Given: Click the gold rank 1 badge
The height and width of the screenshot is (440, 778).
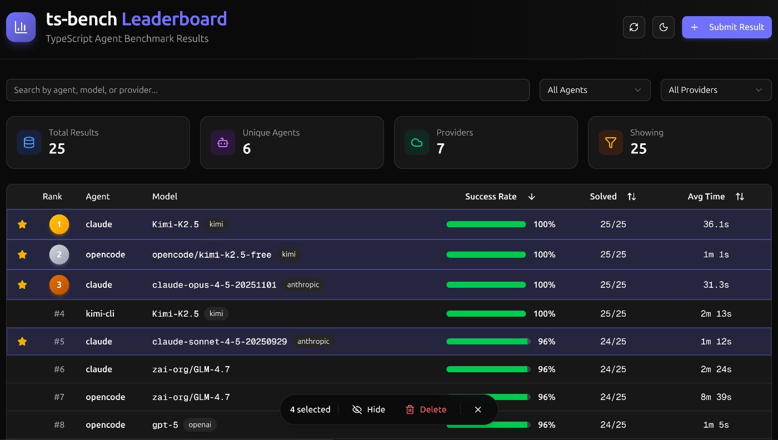Looking at the screenshot, I should [59, 224].
